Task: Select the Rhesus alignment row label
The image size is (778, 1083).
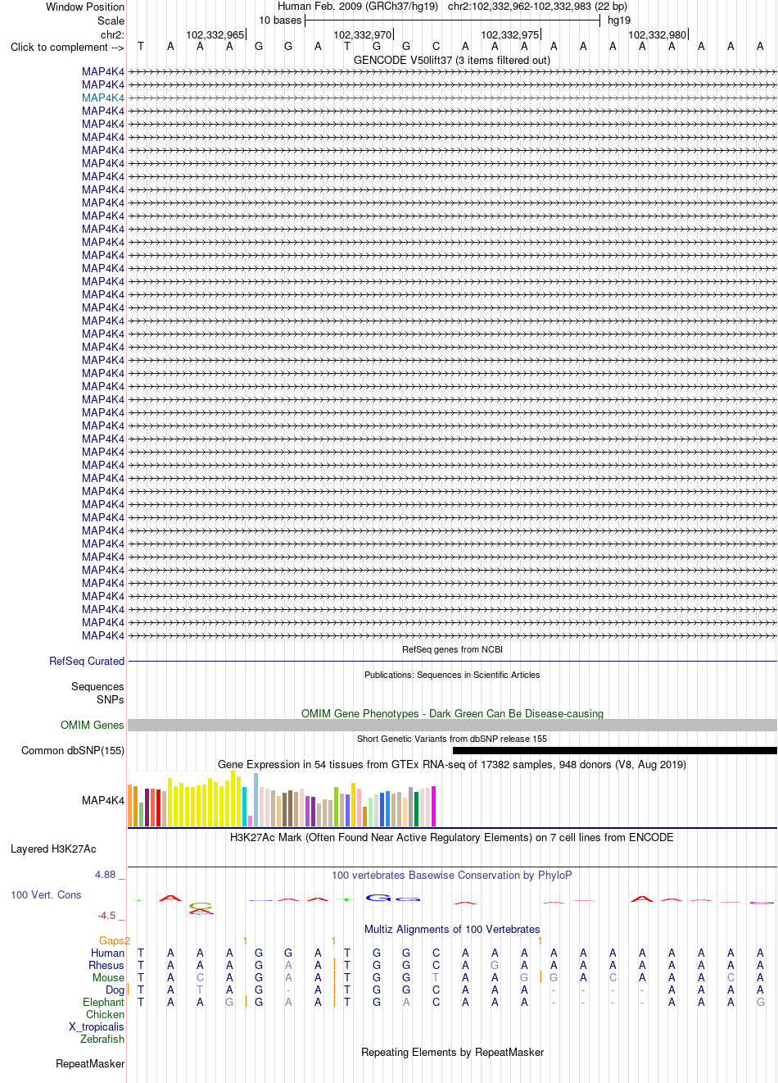Action: tap(106, 965)
